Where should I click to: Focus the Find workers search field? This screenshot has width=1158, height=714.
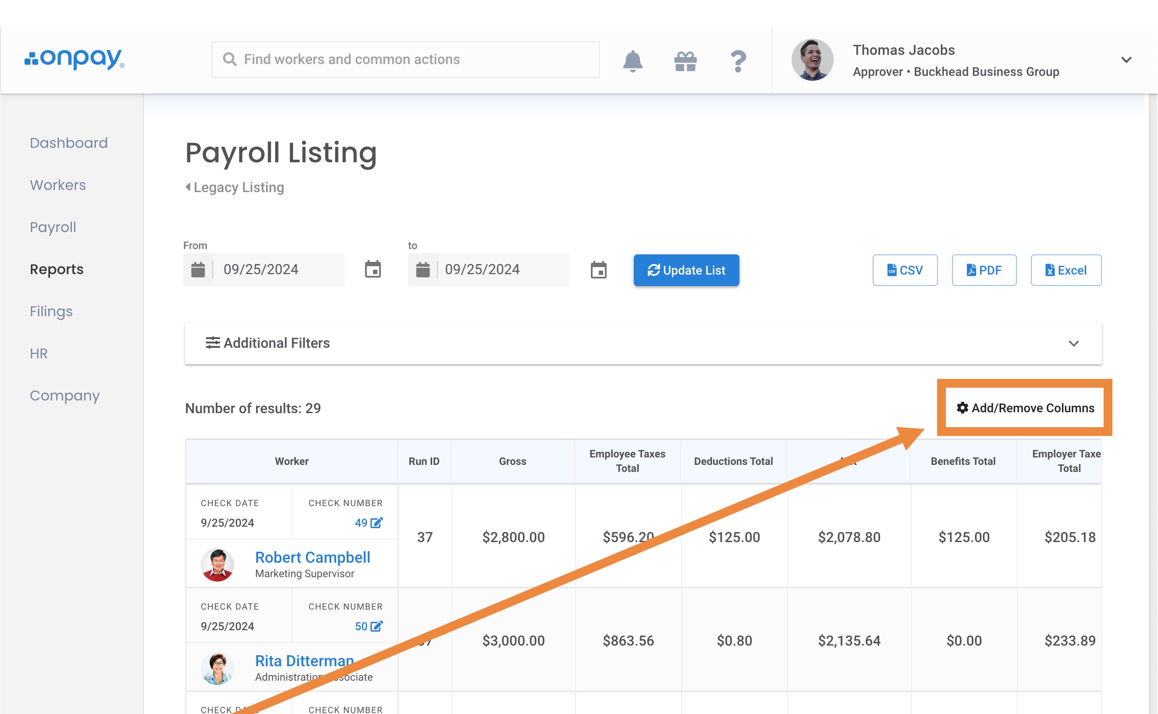tap(405, 60)
